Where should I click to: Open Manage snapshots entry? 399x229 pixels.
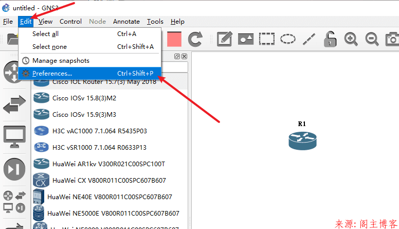point(89,61)
